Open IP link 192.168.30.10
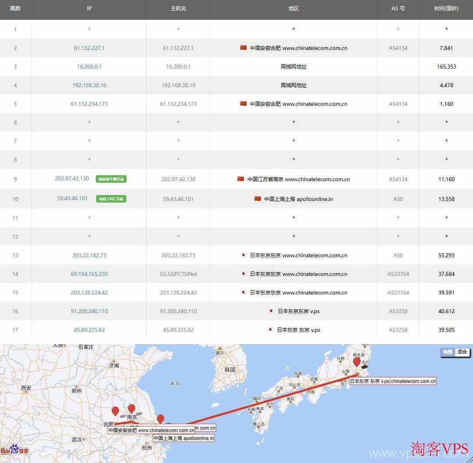Image resolution: width=473 pixels, height=463 pixels. 89,85
